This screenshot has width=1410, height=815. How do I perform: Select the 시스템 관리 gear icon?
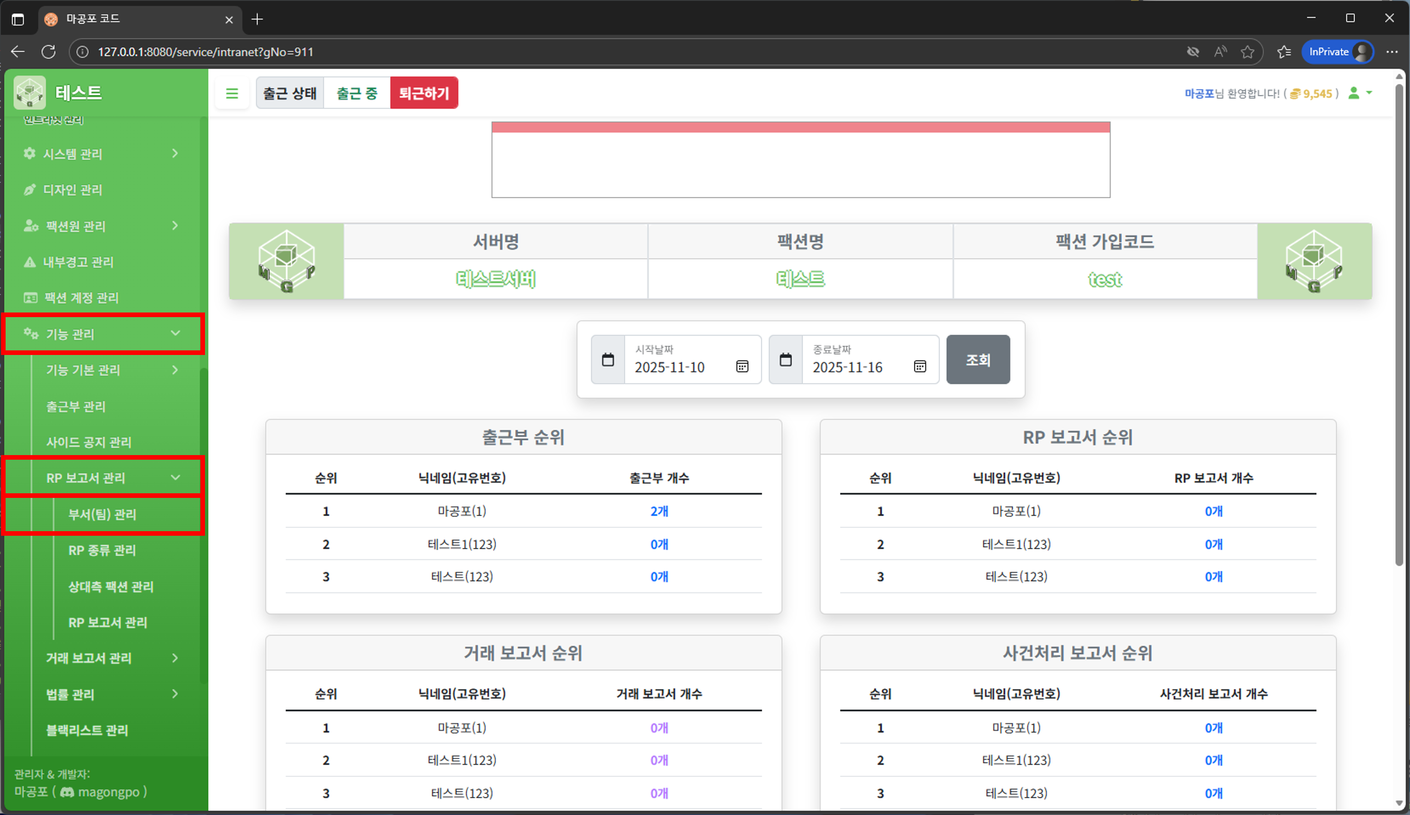click(x=30, y=154)
